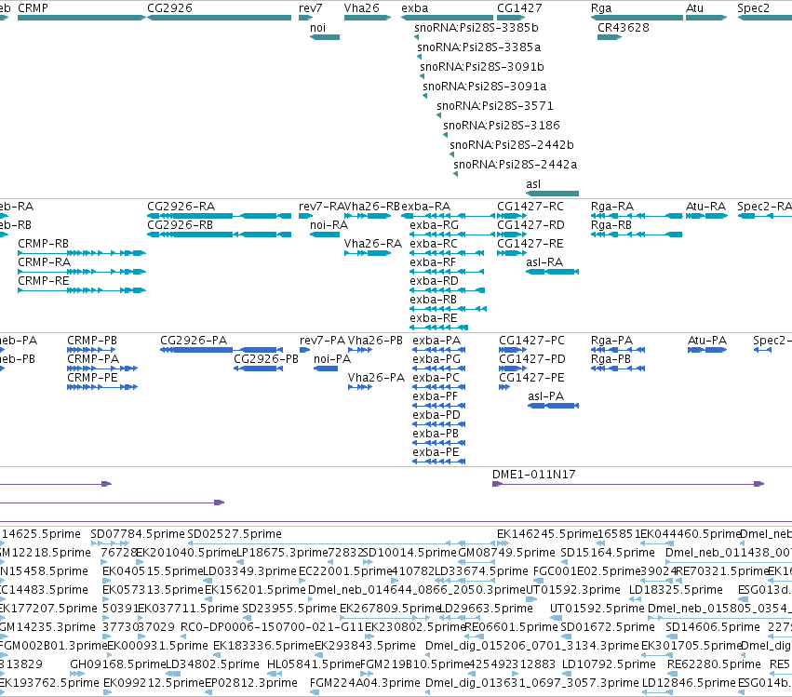Viewport: 792px width, 697px height.
Task: Click the SD07784.5prime EST label
Action: coord(138,534)
